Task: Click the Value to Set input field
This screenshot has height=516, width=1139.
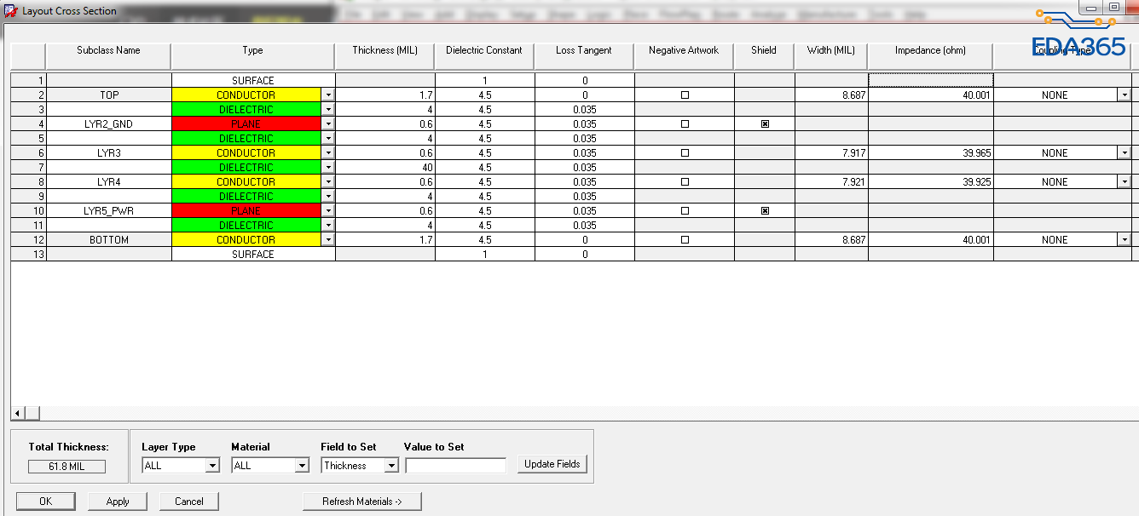Action: click(456, 466)
